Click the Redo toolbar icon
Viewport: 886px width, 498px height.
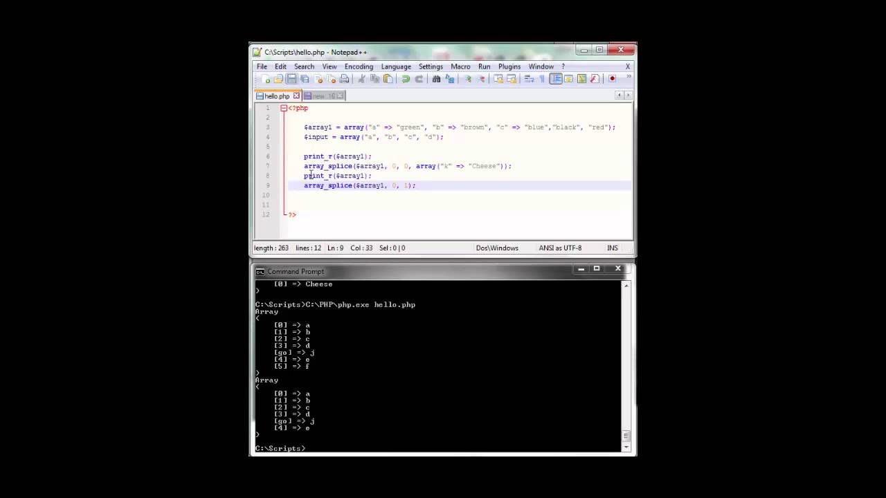[x=420, y=79]
